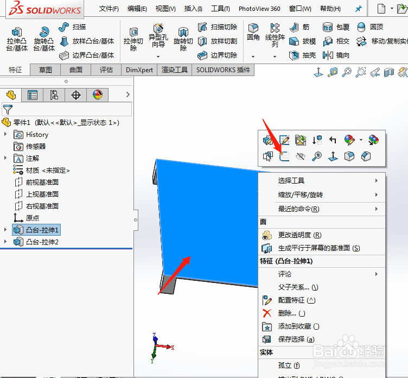Click the Swept Cut (扫描切除) tool

(218, 27)
